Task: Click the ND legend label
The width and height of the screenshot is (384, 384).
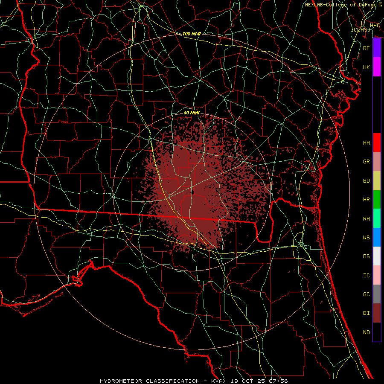Action: click(367, 332)
